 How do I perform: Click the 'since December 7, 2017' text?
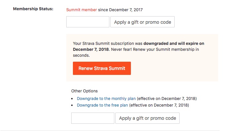pyautogui.click(x=120, y=10)
